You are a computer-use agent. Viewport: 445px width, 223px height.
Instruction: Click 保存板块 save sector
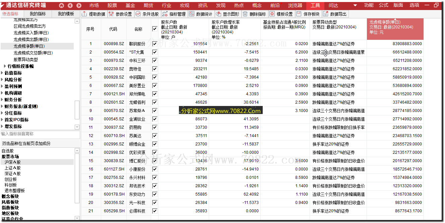click(x=308, y=14)
